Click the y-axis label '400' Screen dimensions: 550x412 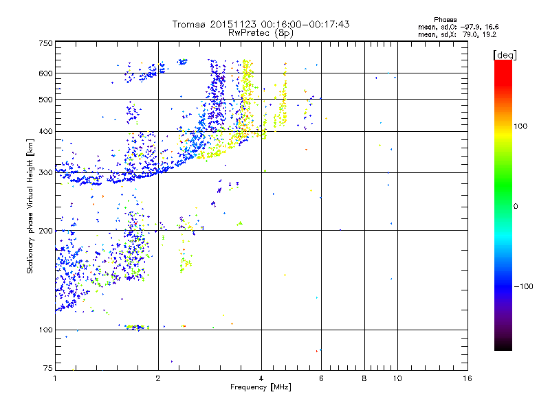46,131
